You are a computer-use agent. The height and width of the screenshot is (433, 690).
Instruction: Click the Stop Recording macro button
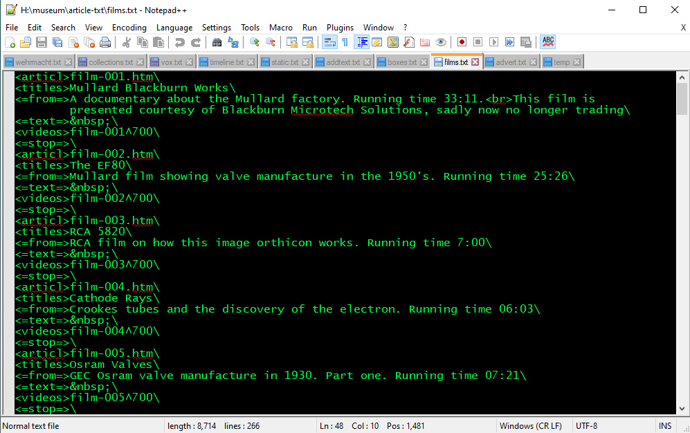(478, 42)
